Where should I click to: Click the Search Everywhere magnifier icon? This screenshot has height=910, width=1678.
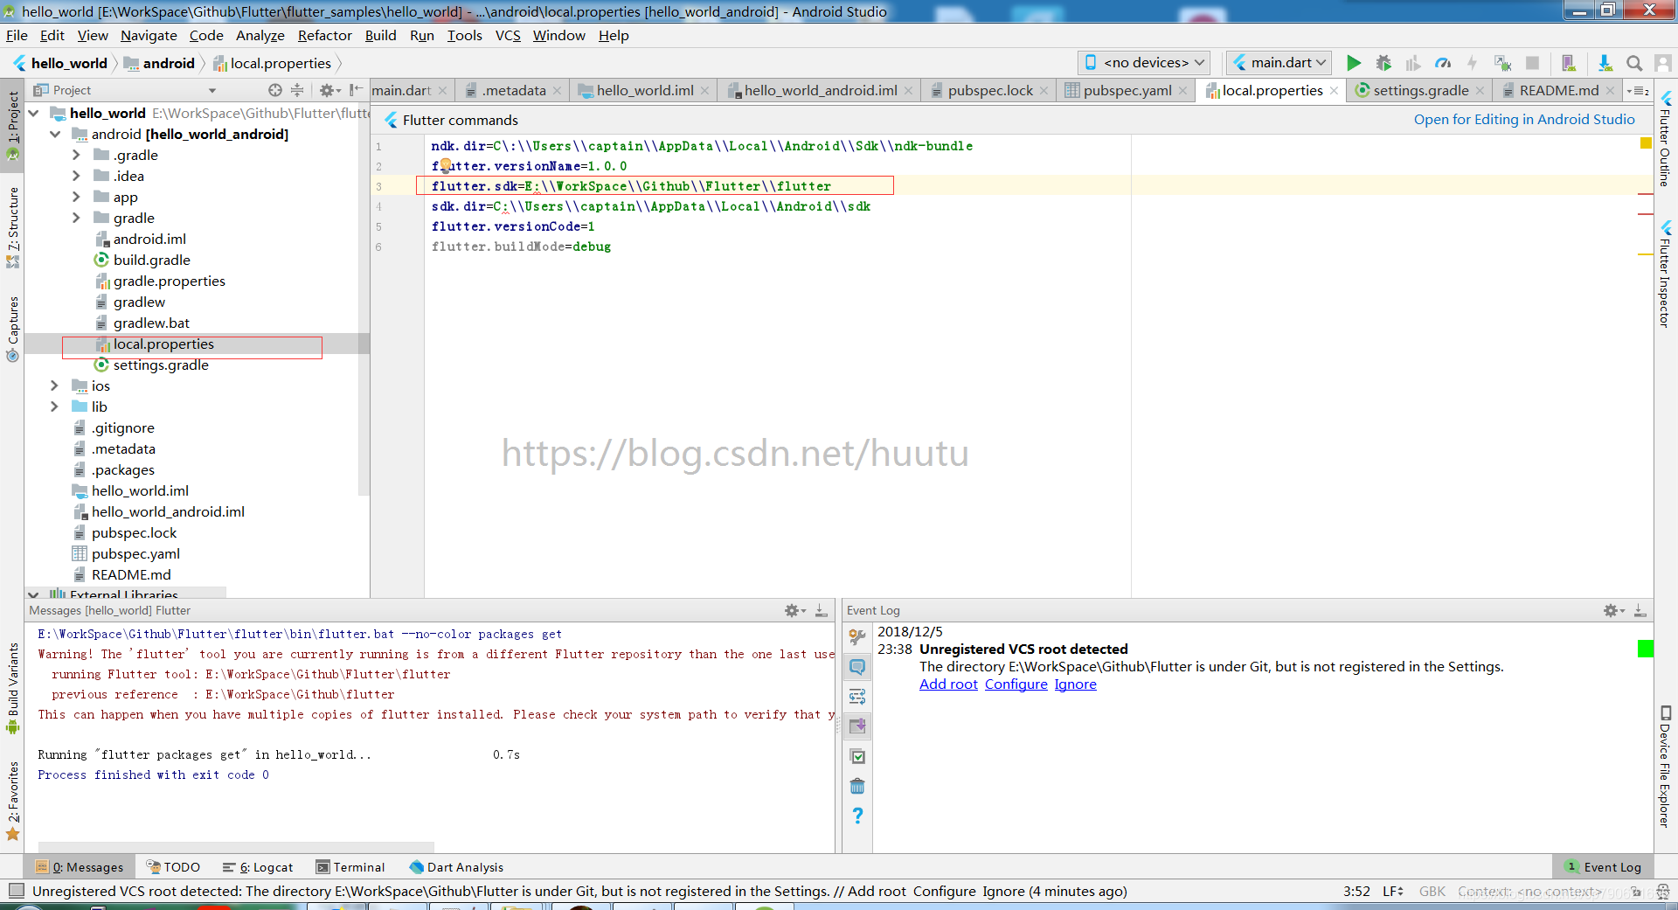pyautogui.click(x=1634, y=63)
